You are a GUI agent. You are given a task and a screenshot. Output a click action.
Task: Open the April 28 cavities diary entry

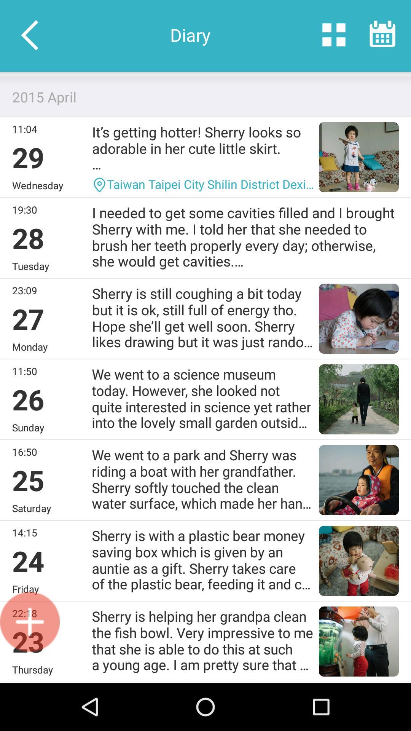pos(205,238)
